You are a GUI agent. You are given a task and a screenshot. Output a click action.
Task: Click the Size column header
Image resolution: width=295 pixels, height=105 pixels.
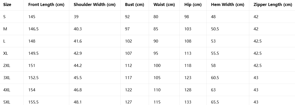click(7, 4)
